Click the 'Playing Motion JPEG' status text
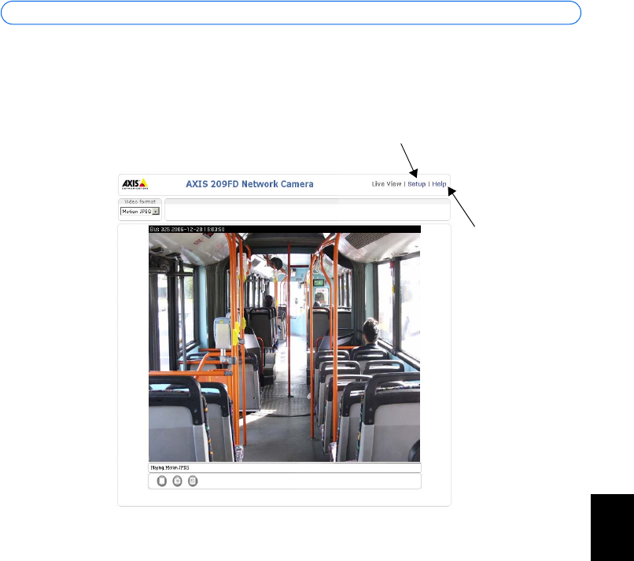The width and height of the screenshot is (634, 561). [170, 467]
